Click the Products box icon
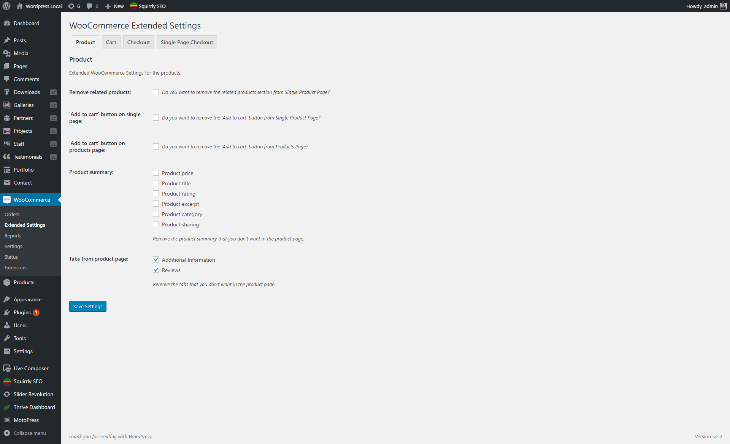730x444 pixels. coord(7,282)
